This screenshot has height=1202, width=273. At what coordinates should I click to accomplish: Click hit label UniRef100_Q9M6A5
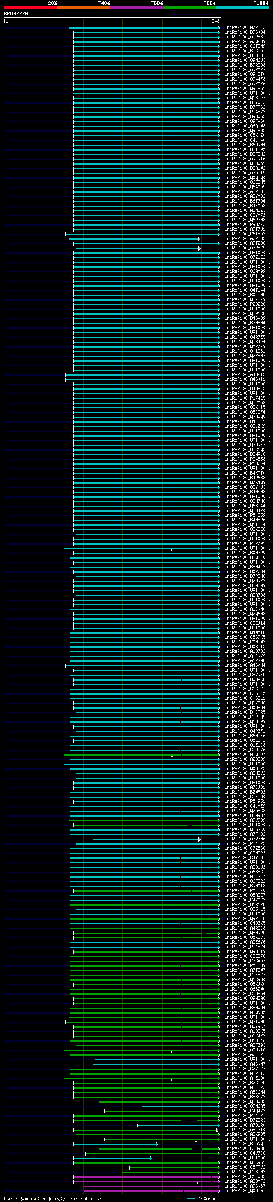(x=245, y=1106)
